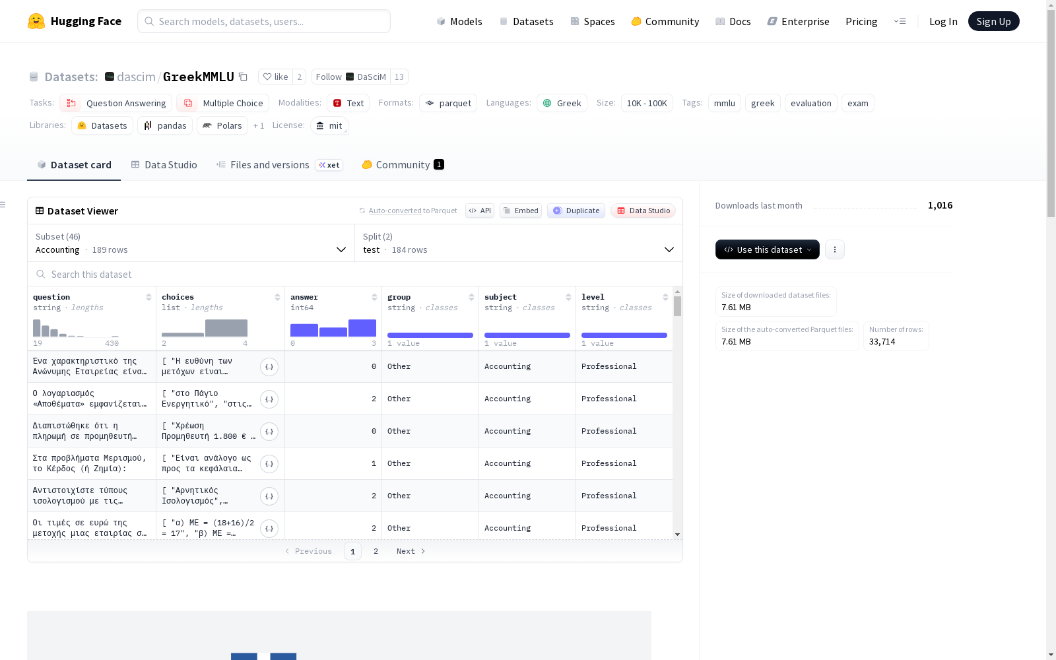Open Models in the top navigation
1056x660 pixels.
click(459, 21)
